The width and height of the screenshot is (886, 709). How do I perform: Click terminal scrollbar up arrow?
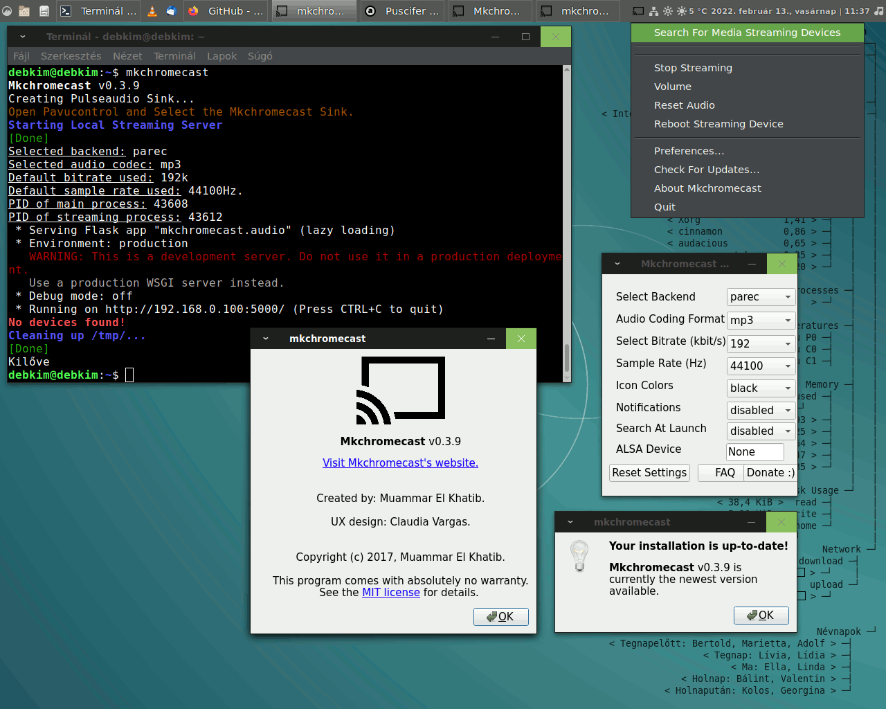(x=567, y=69)
